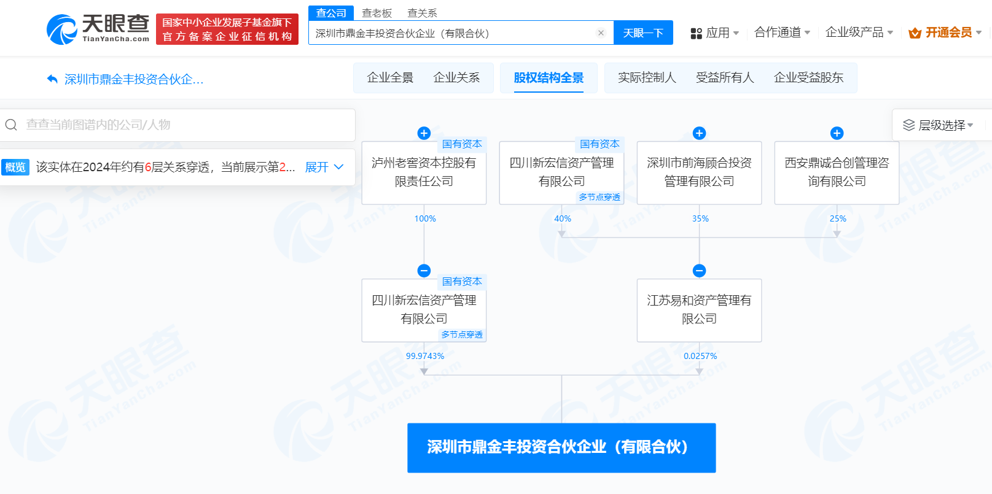
Task: Click 国有资本 tag on lower 四川新宏信 node
Action: pos(462,282)
